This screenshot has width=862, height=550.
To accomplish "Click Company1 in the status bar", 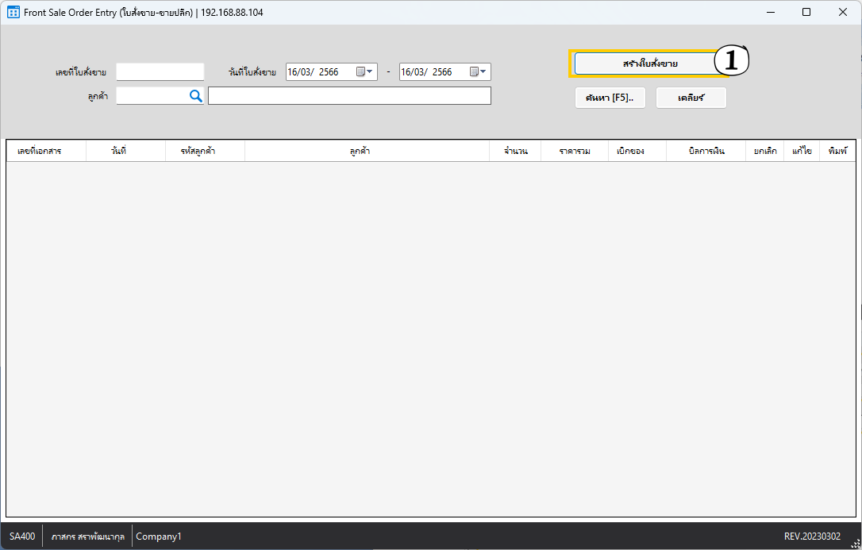I will 159,537.
